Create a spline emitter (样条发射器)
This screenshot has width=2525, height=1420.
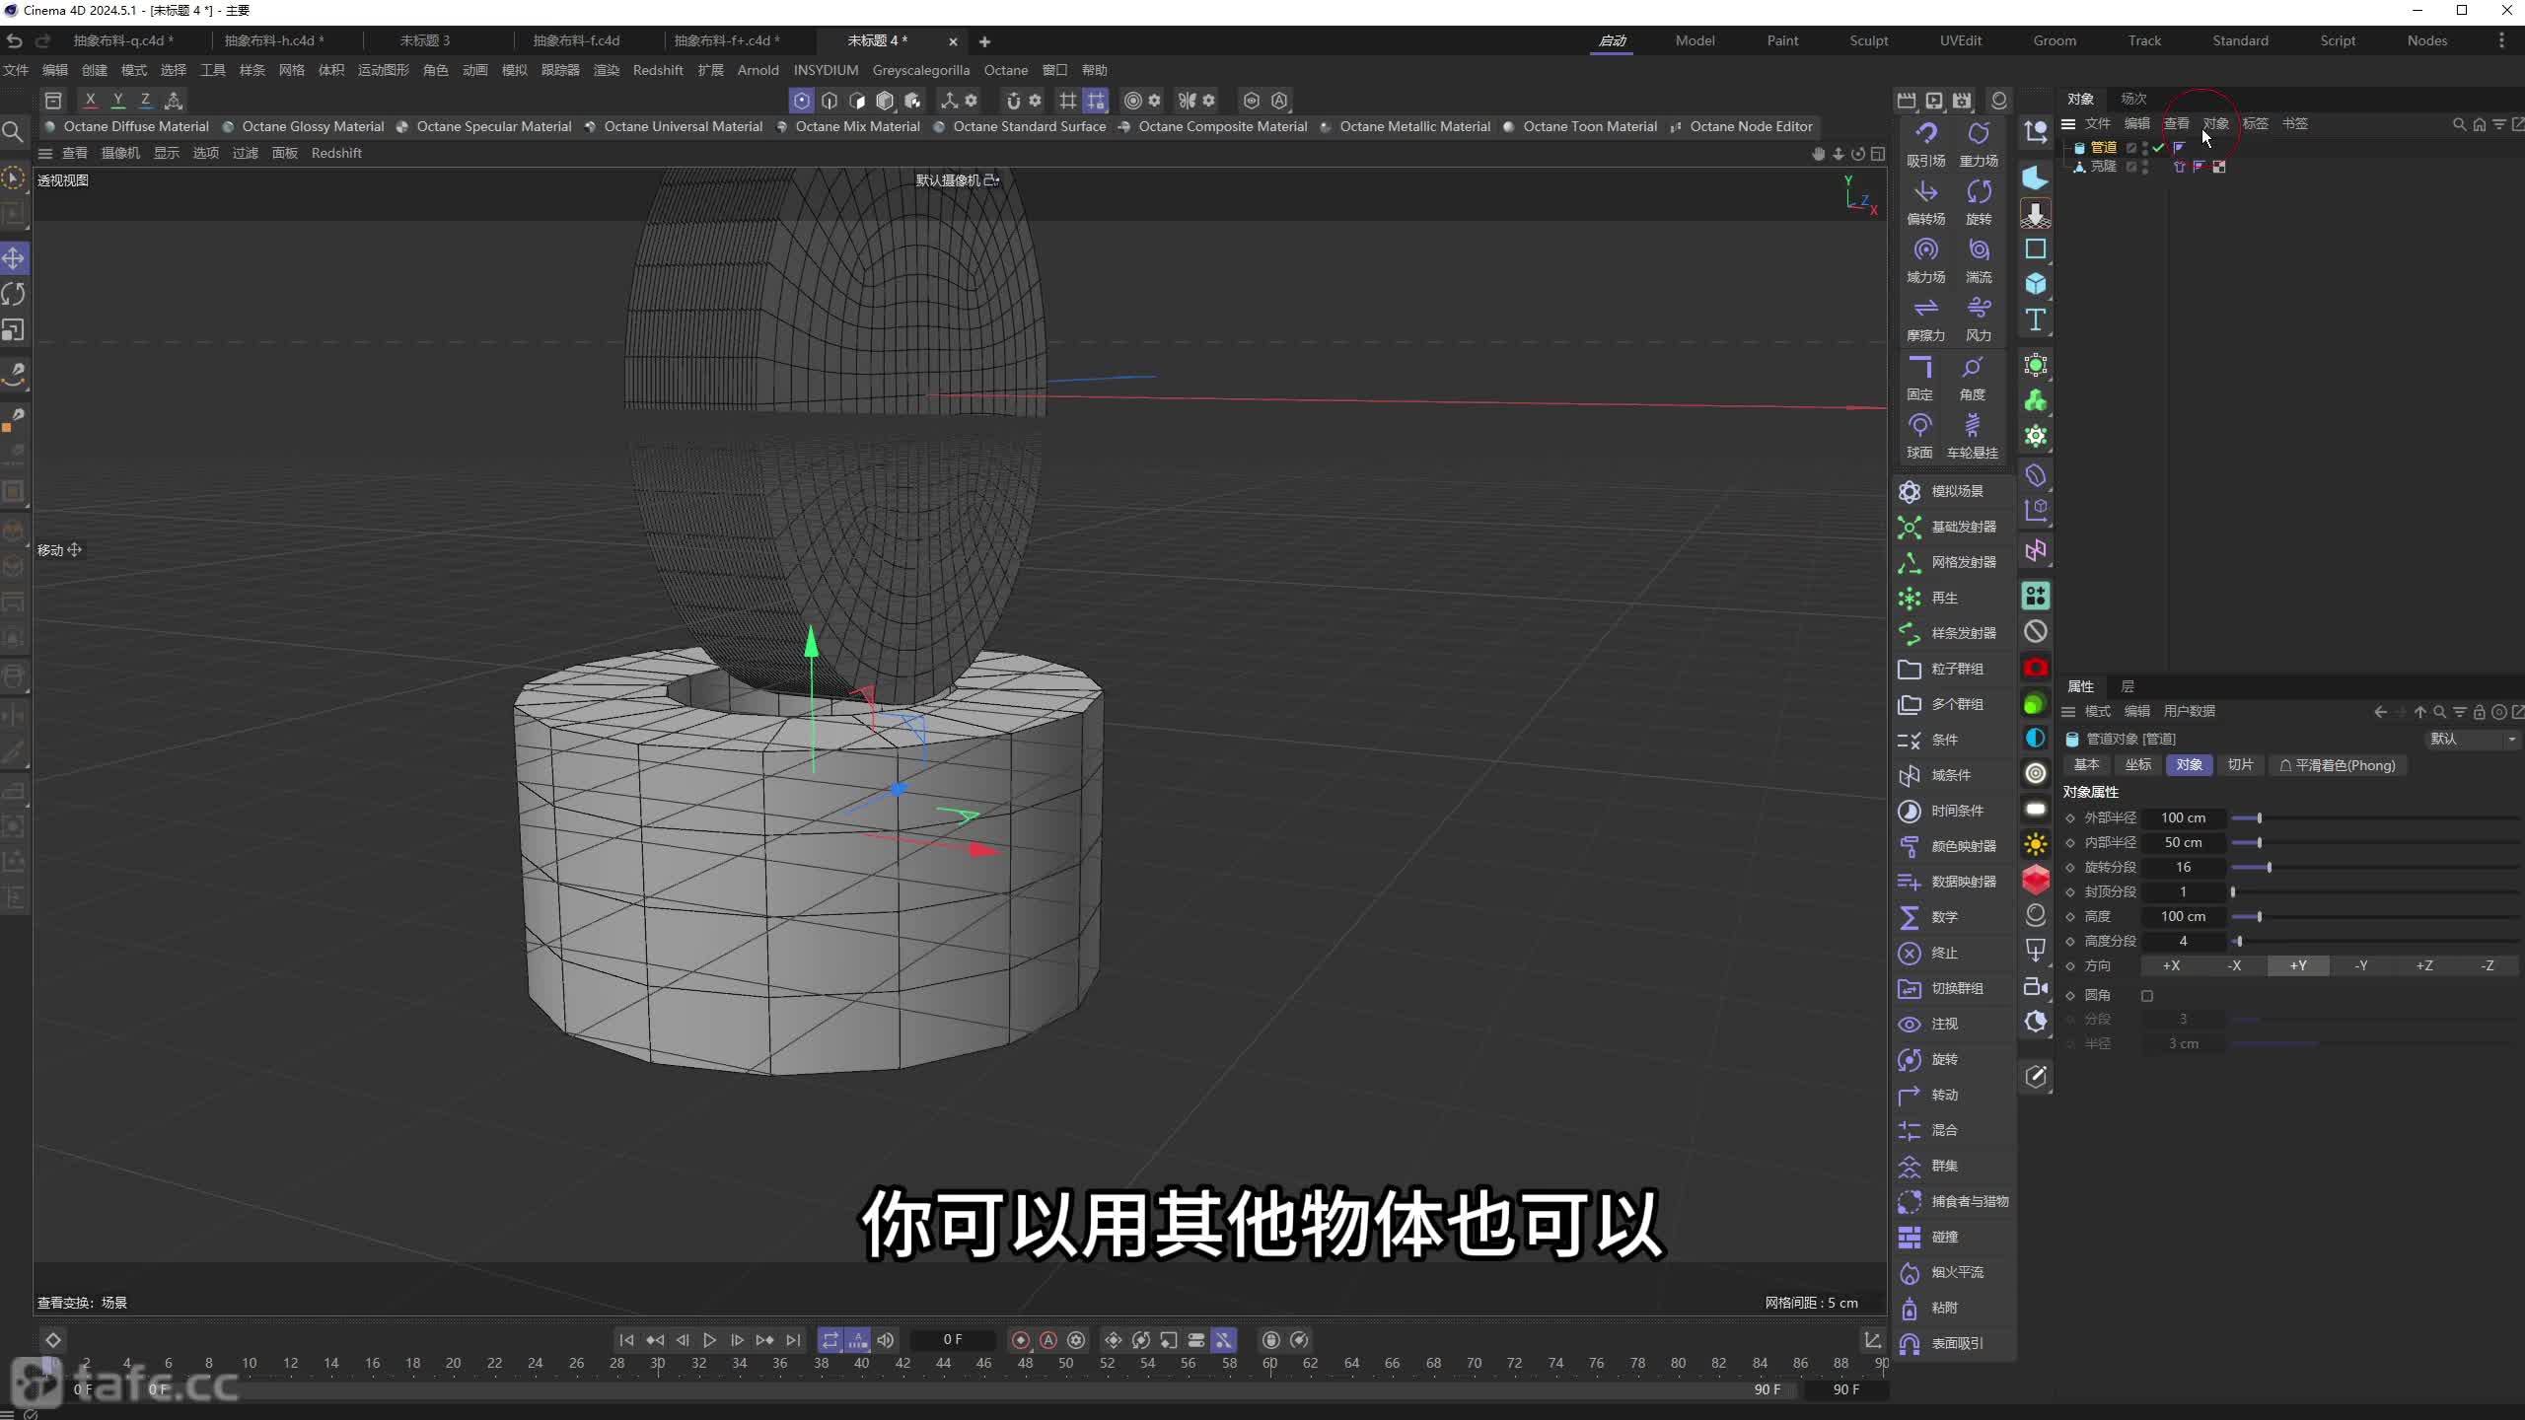pyautogui.click(x=1953, y=633)
